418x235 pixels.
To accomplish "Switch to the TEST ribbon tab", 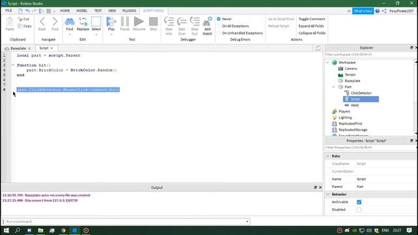I will pyautogui.click(x=98, y=10).
